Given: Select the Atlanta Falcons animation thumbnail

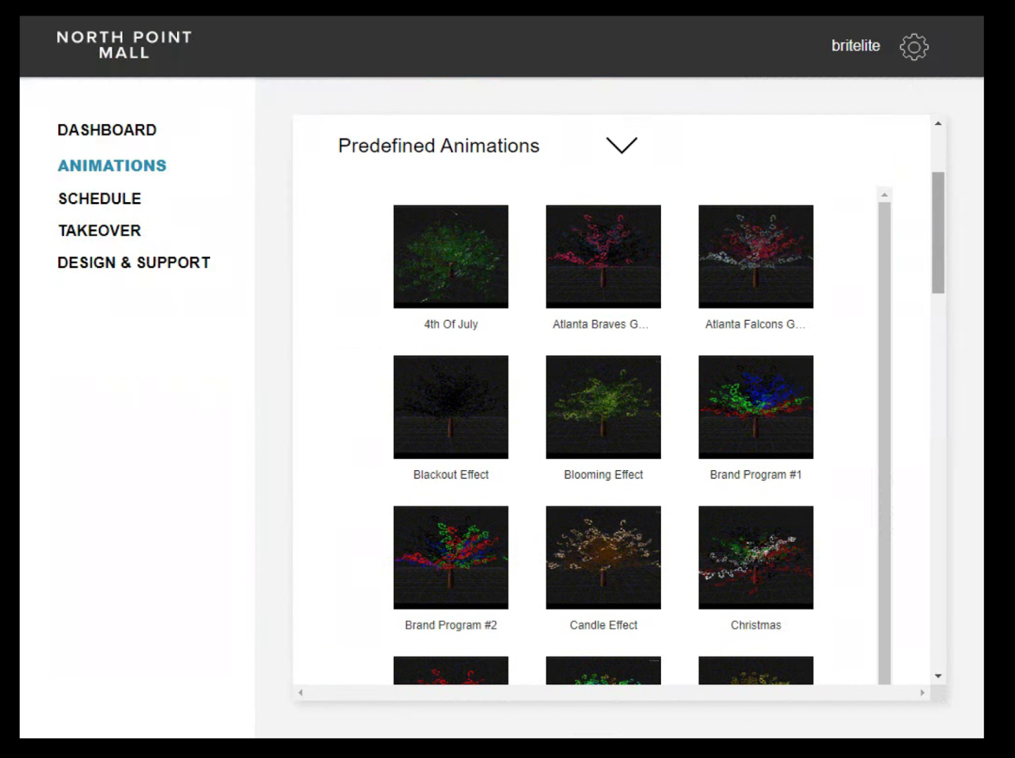Looking at the screenshot, I should tap(756, 256).
